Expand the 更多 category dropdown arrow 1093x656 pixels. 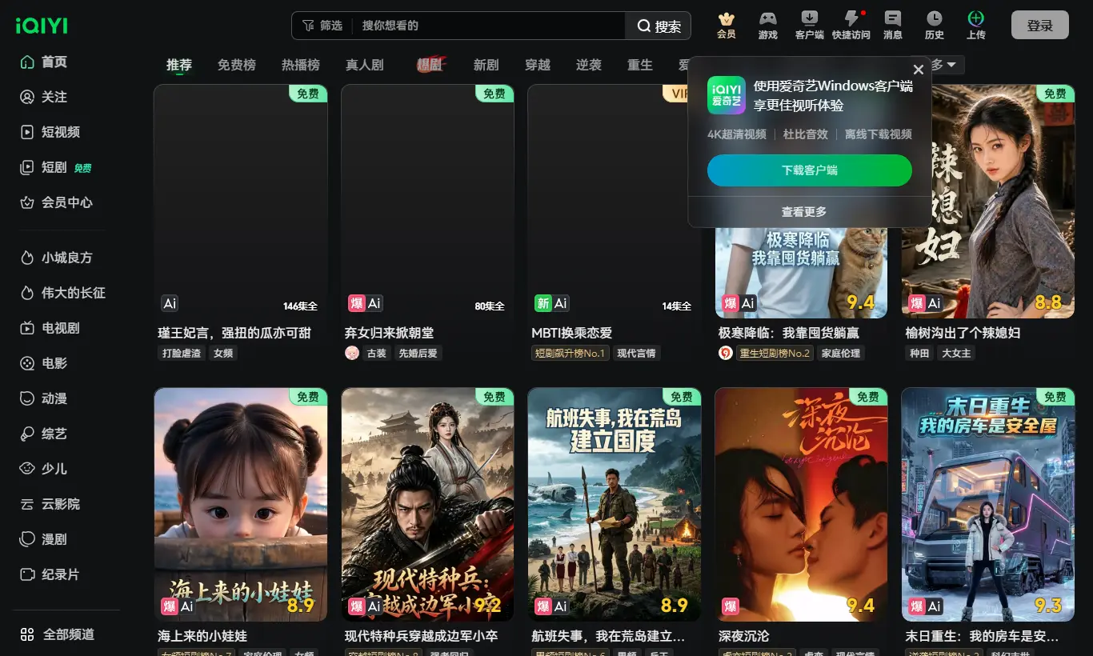coord(951,65)
